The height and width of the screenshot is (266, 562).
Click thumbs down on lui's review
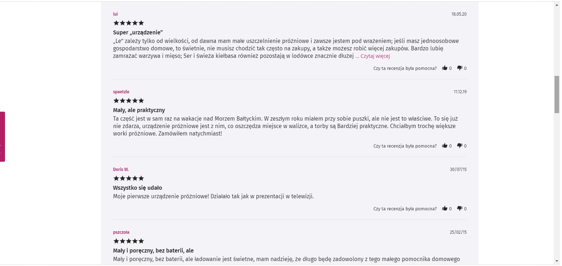coord(459,68)
